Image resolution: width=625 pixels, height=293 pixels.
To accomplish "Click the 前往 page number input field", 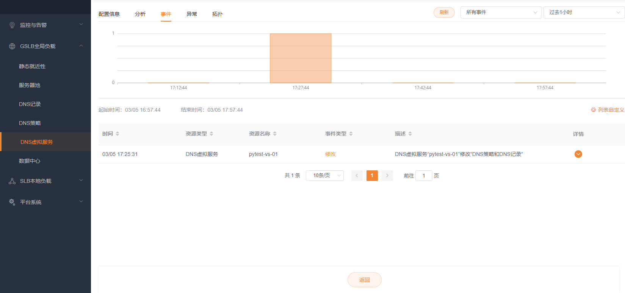I will [424, 176].
